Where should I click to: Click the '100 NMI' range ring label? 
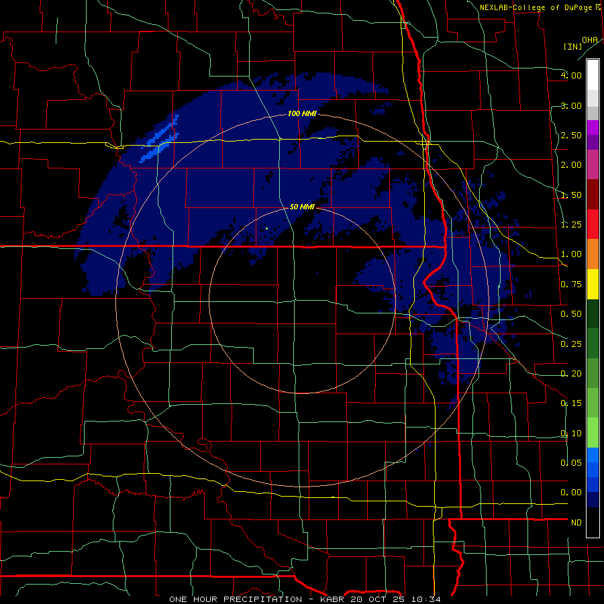(302, 113)
